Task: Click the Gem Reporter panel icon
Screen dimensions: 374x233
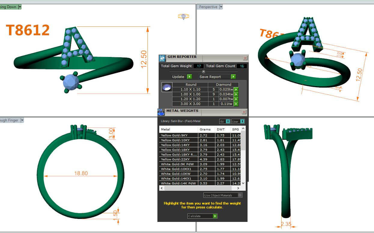Action: (162, 58)
